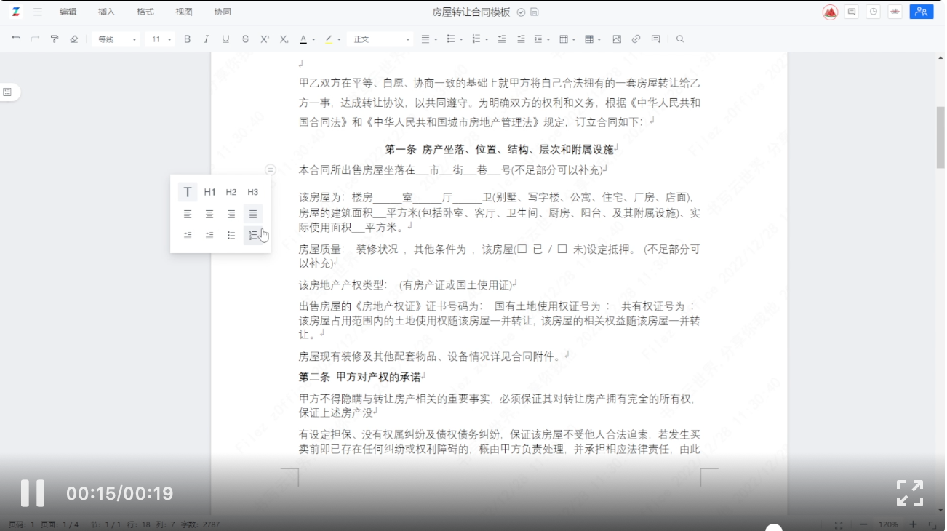947x531 pixels.
Task: Click paragraph handle icon beside 本合同 line
Action: [x=271, y=169]
